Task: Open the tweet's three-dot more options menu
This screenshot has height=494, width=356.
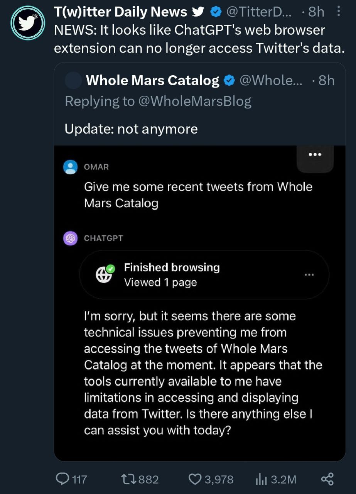Action: 339,12
